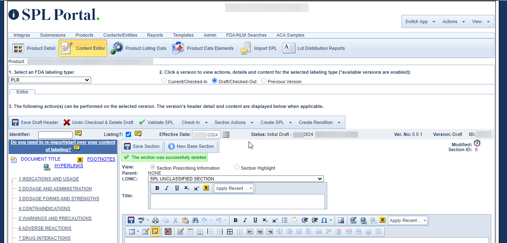Click Save Draft Header button
Screen dimensions: 507x243
point(35,122)
